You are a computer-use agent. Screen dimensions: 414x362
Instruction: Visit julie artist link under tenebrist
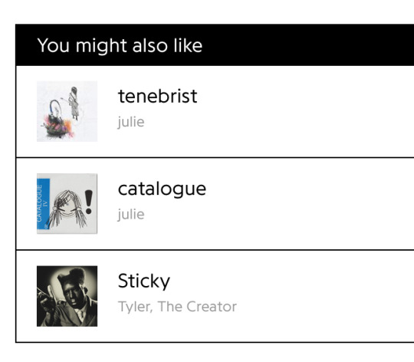click(131, 122)
